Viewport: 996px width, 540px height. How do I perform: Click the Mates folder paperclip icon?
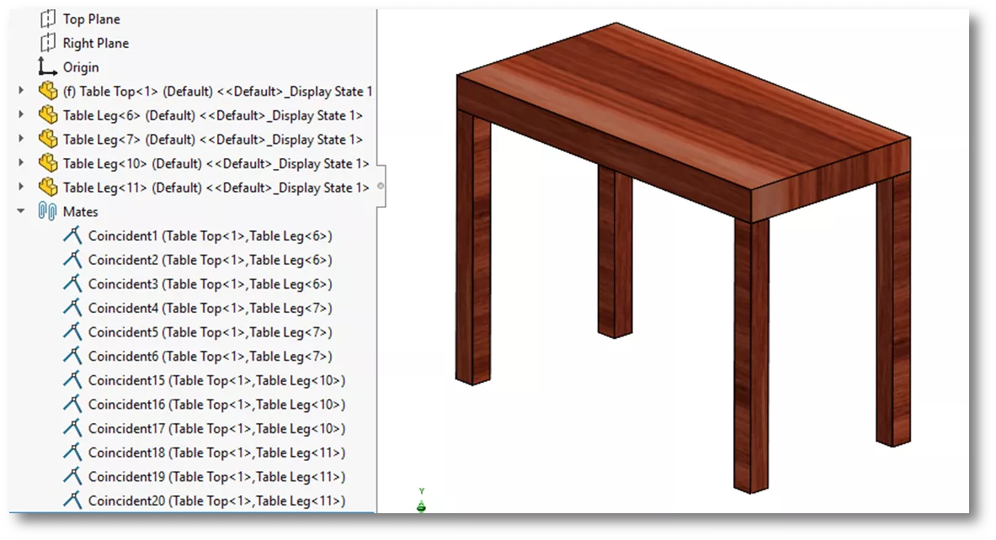pyautogui.click(x=48, y=211)
